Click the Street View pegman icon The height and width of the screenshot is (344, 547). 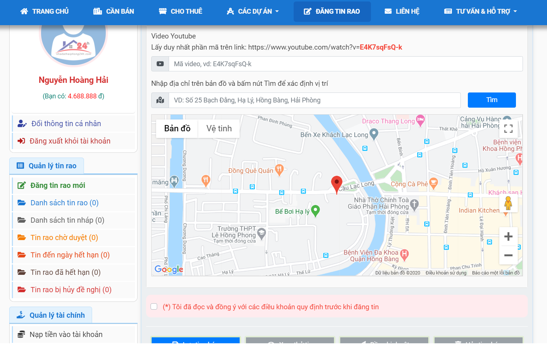tap(508, 203)
